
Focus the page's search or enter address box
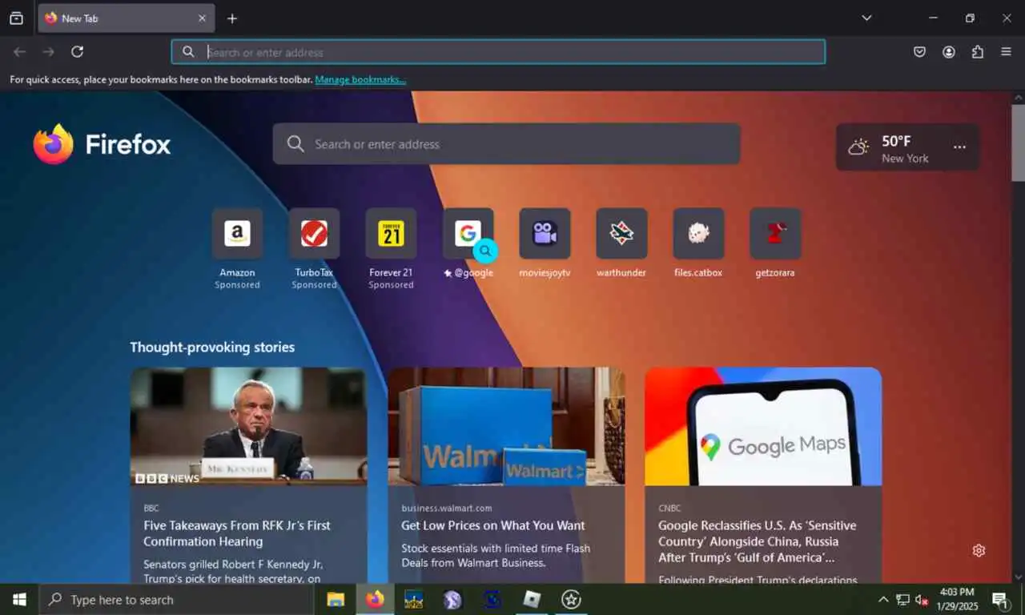(x=506, y=144)
